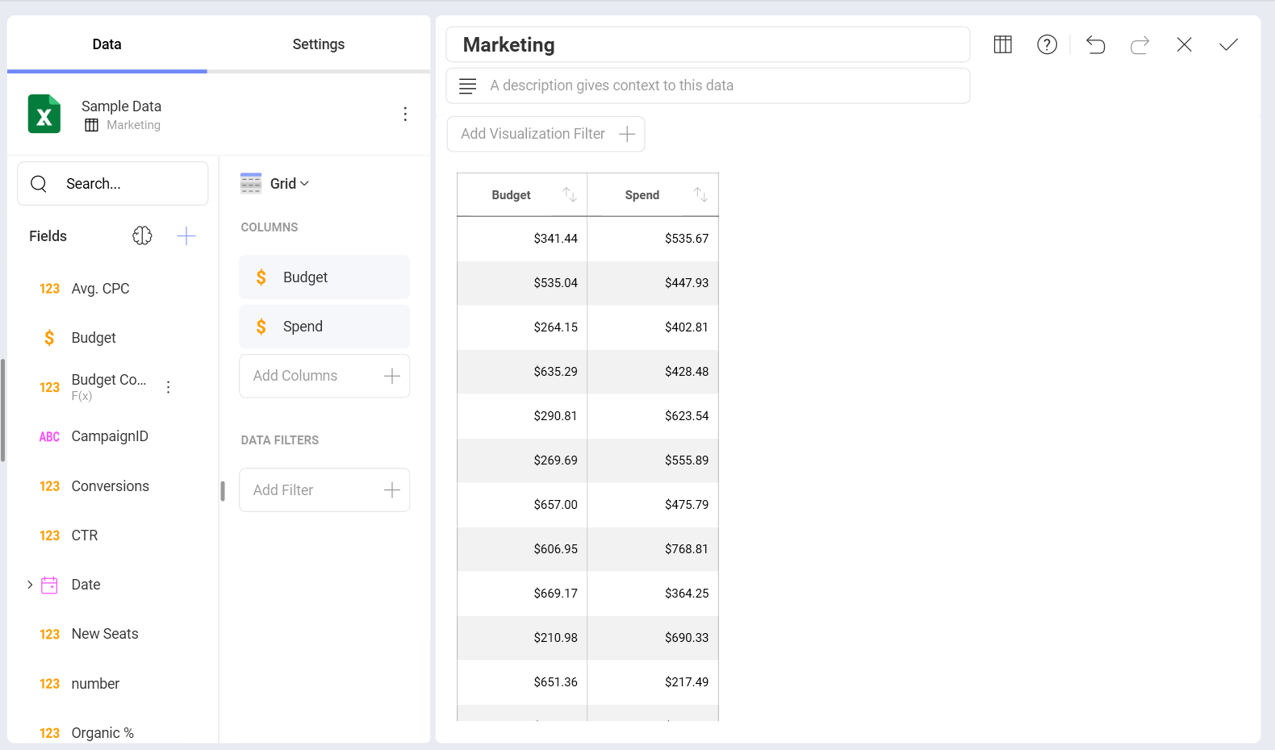
Task: Click the $217.49 spend cell
Action: [653, 682]
